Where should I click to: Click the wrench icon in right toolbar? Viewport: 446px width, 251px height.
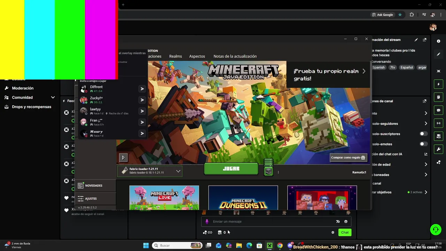coord(438,149)
